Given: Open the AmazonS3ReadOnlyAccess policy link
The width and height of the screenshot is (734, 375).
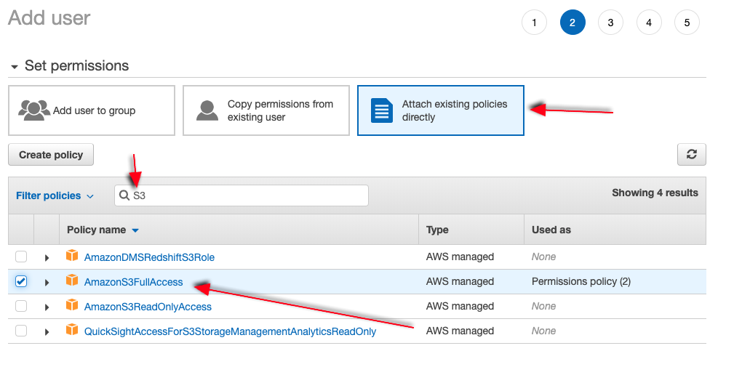Looking at the screenshot, I should click(x=148, y=307).
